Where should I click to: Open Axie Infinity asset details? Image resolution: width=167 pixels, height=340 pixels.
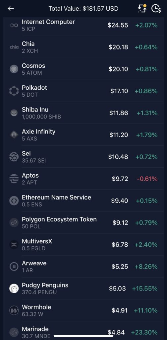(x=83, y=135)
